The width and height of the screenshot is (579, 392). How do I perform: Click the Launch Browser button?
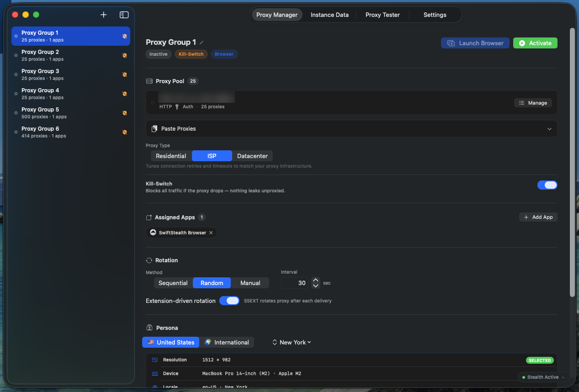click(x=475, y=43)
